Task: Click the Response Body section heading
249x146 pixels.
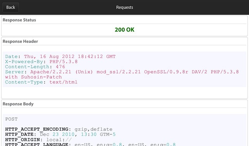Action: tap(18, 104)
